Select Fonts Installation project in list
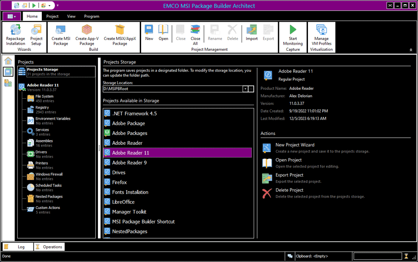418x262 pixels. click(x=177, y=192)
